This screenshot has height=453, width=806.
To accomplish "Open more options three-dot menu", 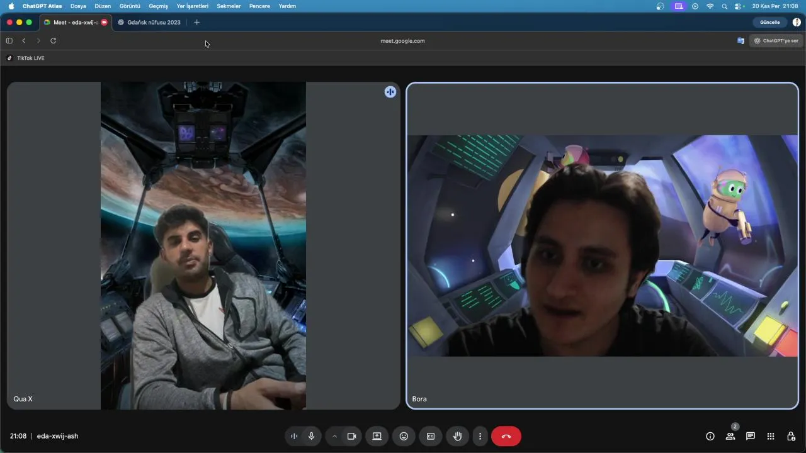I will [480, 436].
